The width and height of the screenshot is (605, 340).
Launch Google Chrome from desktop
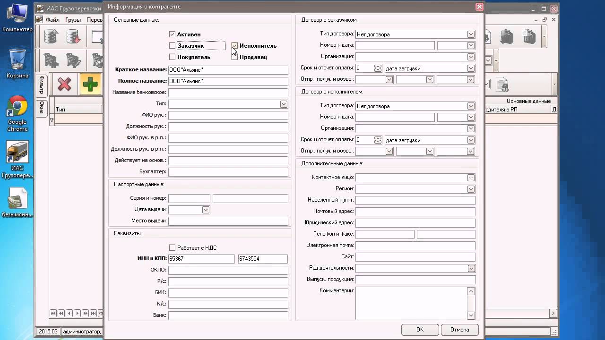[17, 113]
